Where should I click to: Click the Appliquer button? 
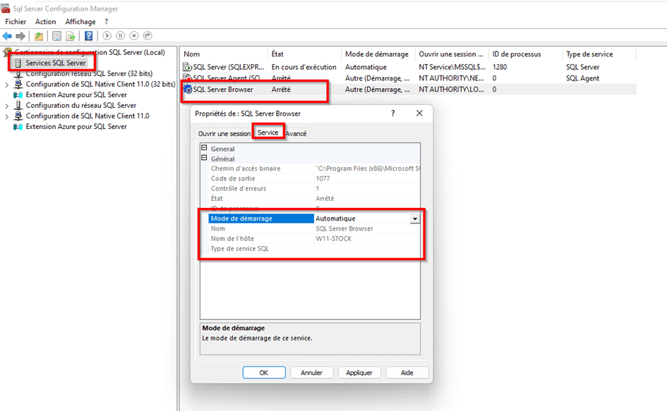pyautogui.click(x=359, y=373)
